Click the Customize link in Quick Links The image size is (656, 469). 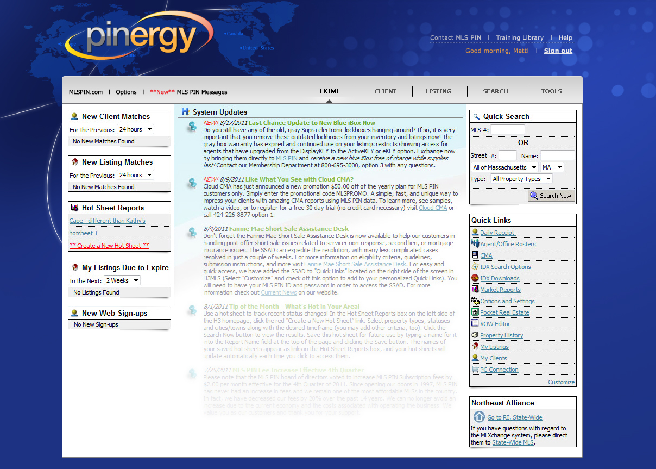point(562,382)
